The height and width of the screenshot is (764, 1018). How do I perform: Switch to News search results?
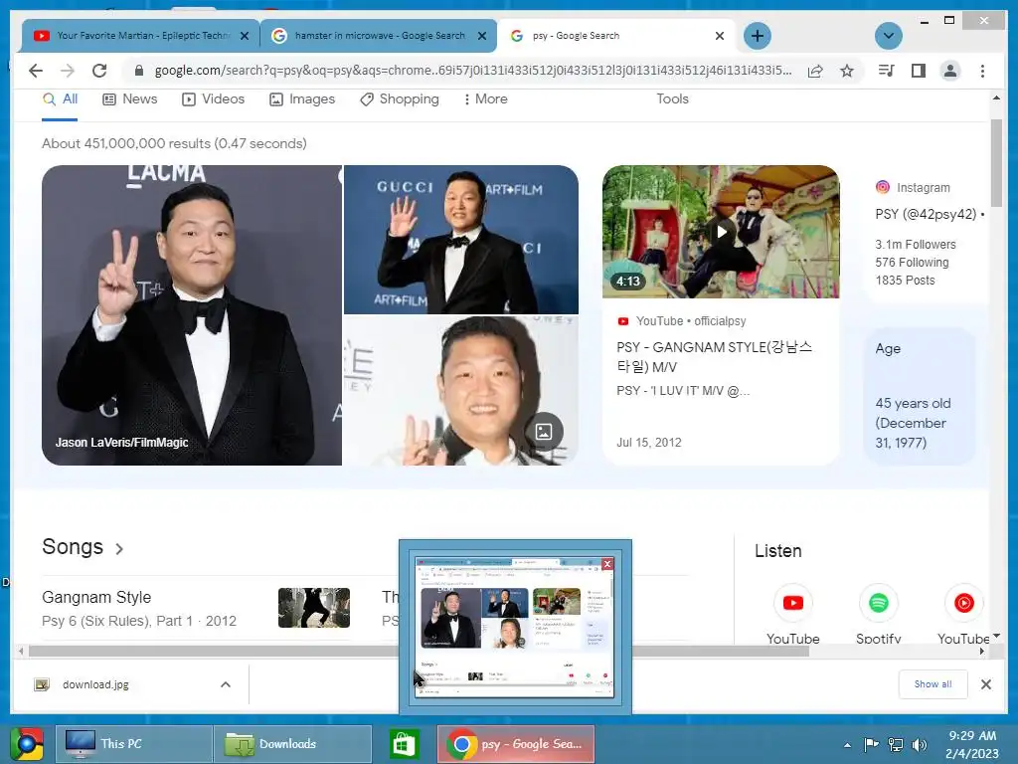130,99
